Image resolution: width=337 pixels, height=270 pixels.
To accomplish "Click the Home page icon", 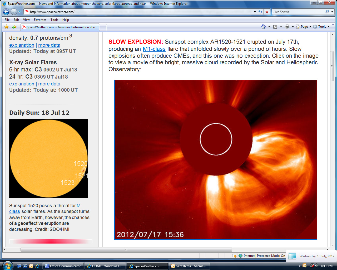I will tap(264, 27).
